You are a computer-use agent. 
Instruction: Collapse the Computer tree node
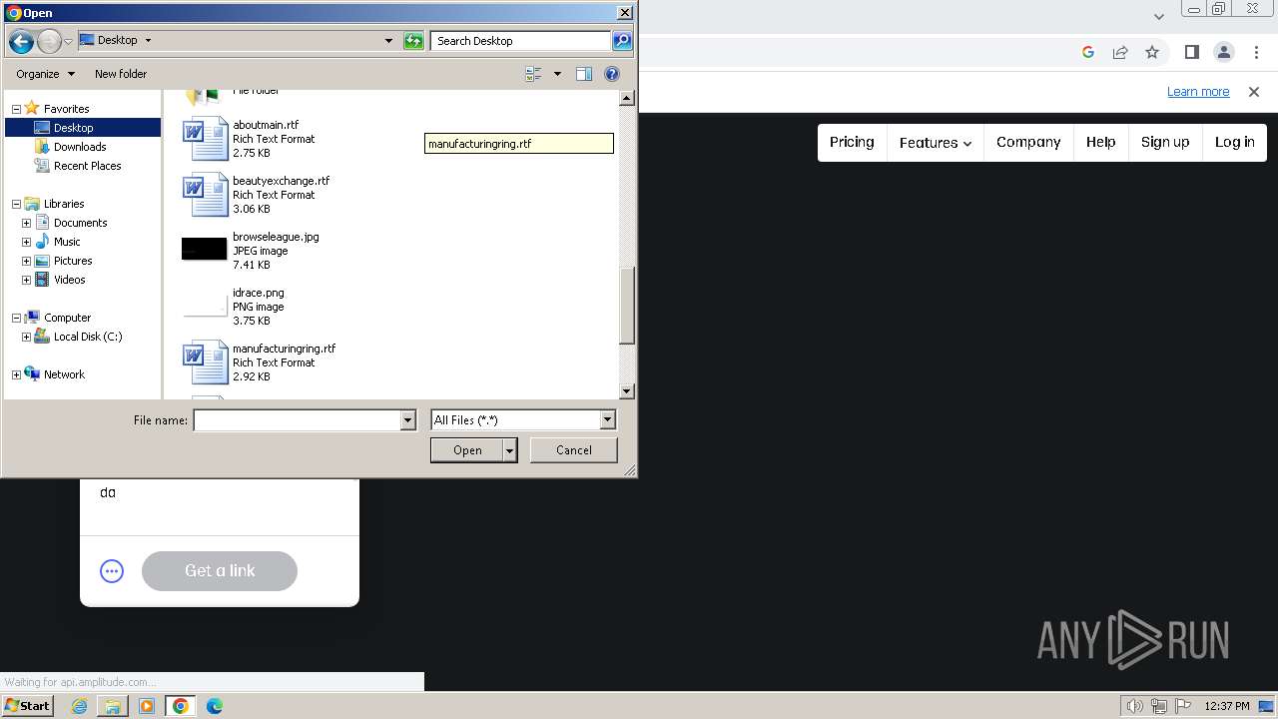[16, 318]
